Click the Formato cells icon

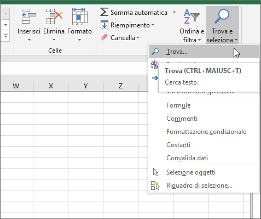coord(80,16)
